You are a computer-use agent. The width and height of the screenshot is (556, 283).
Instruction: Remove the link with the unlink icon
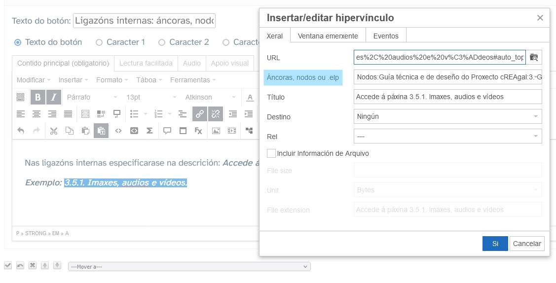tap(215, 114)
